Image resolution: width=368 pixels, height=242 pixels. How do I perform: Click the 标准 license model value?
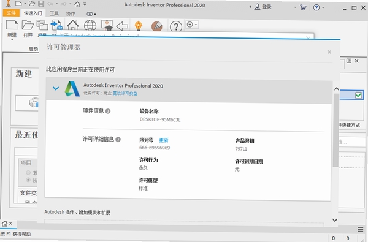click(143, 188)
